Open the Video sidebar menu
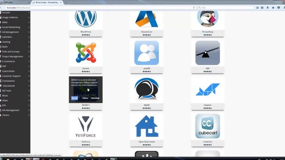Screen dimensions: 285x160 point(15,100)
